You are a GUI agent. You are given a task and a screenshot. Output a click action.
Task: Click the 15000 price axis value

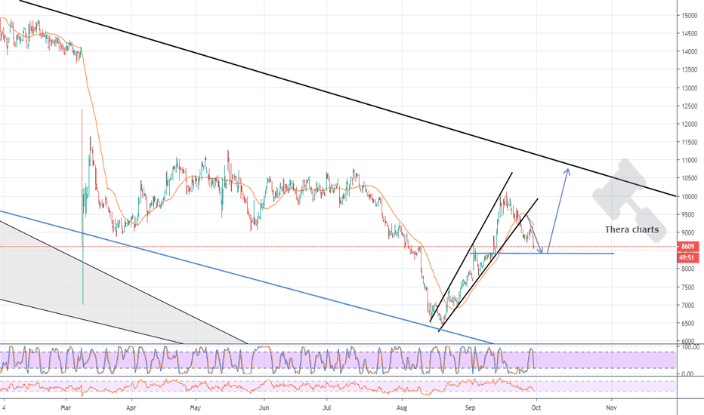coord(690,16)
